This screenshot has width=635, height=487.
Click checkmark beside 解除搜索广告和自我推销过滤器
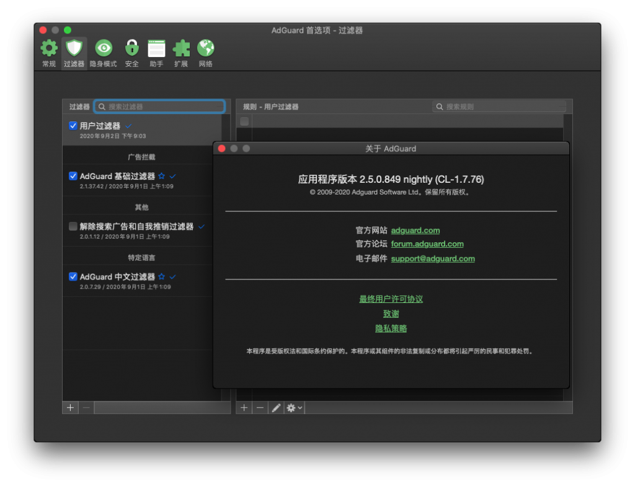click(x=202, y=227)
